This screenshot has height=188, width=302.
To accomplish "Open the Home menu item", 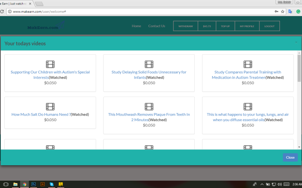I will pos(136,26).
